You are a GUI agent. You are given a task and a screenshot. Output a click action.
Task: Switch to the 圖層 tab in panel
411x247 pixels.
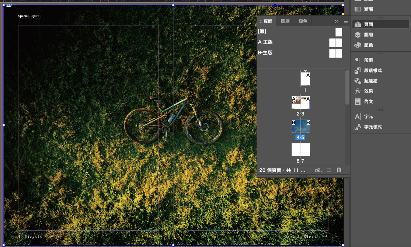[285, 21]
